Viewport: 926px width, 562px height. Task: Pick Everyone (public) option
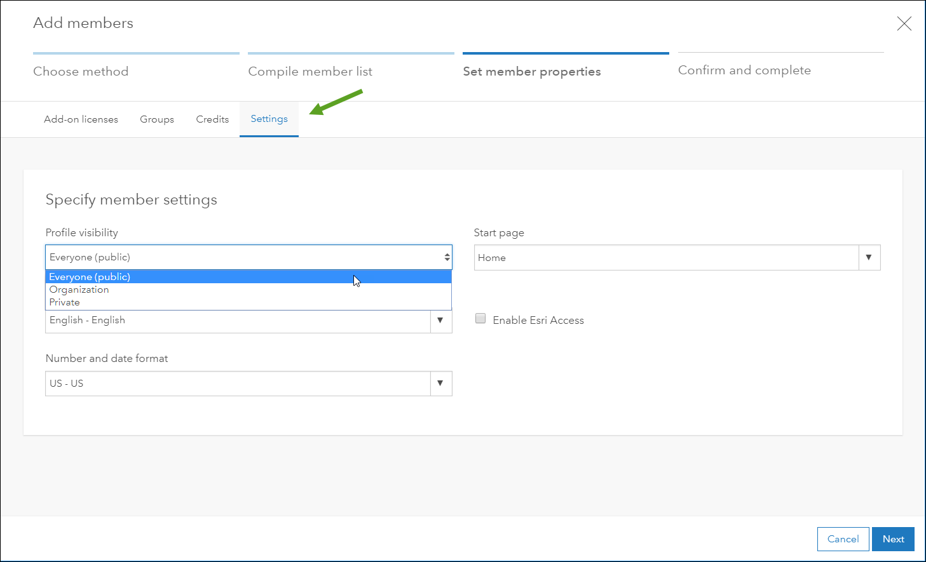tap(90, 277)
